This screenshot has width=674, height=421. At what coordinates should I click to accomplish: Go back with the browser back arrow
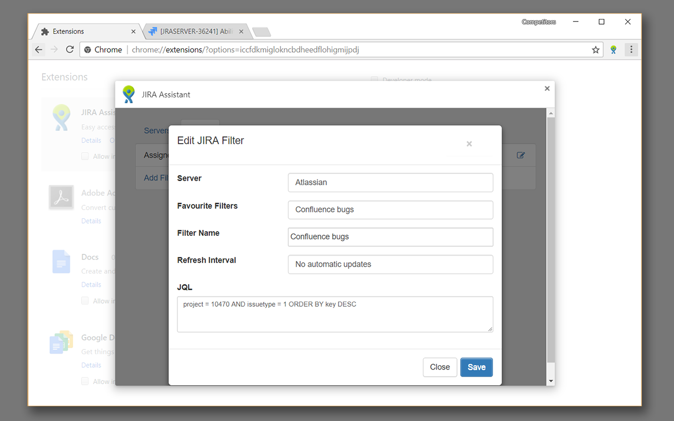tap(39, 49)
